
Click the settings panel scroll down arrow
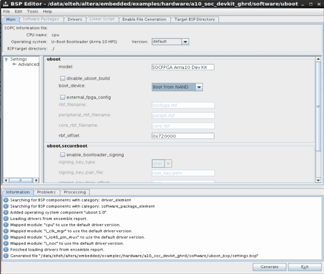click(x=319, y=180)
